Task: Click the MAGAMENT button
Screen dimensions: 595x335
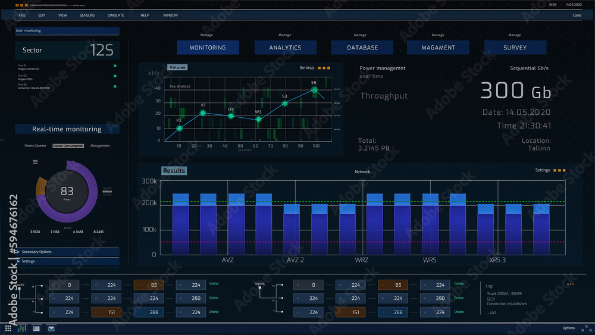Action: pyautogui.click(x=438, y=48)
